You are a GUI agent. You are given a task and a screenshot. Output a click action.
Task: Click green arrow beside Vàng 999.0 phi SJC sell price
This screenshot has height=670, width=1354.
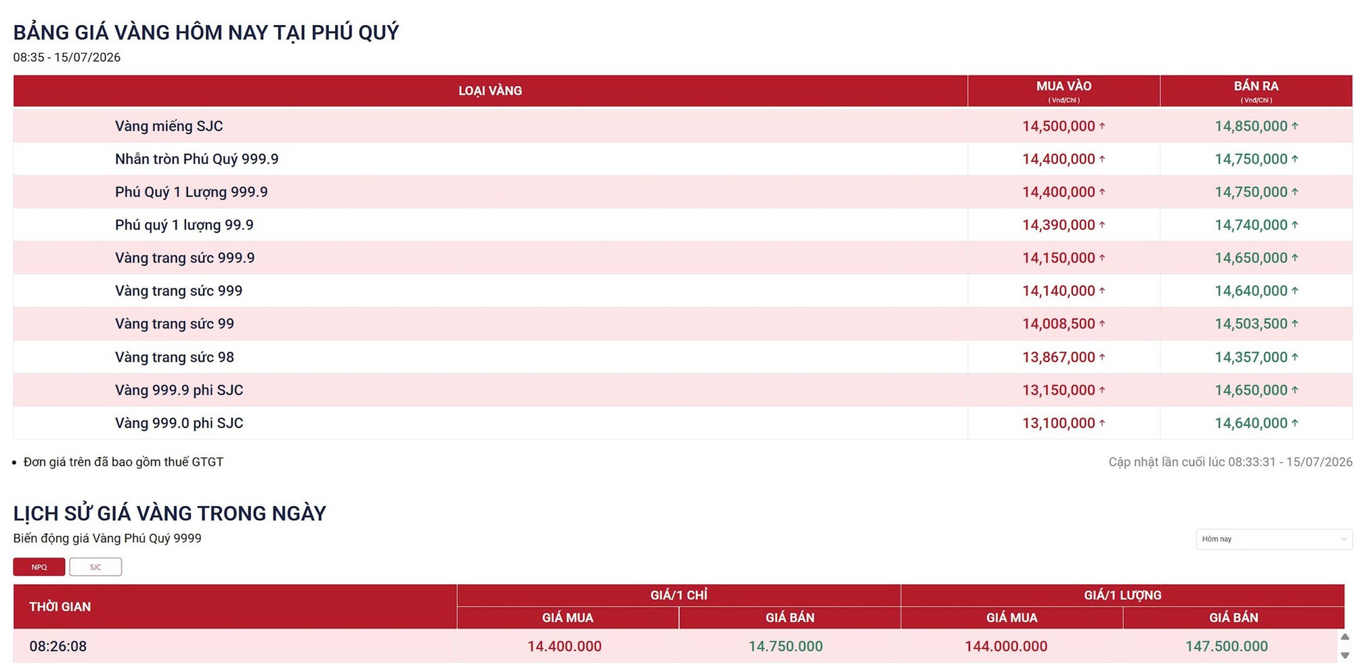point(1294,423)
